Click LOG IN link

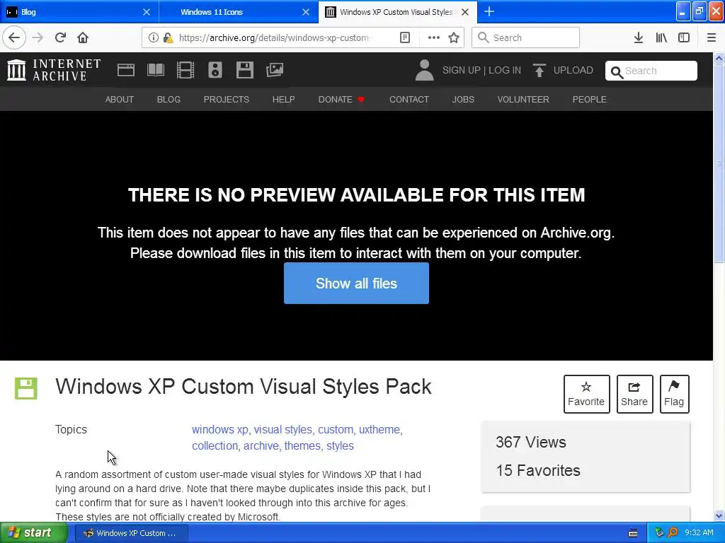(x=505, y=70)
